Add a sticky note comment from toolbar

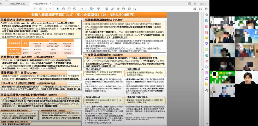tap(107, 9)
